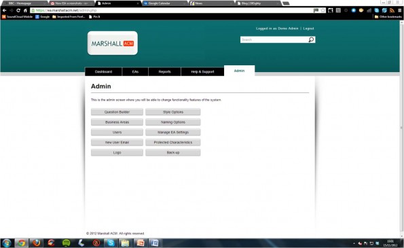Image resolution: width=404 pixels, height=248 pixels.
Task: Go to browser home via the house icon
Action: 25,10
